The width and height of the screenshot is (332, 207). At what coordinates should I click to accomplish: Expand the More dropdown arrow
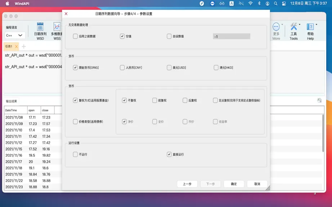pyautogui.click(x=282, y=24)
